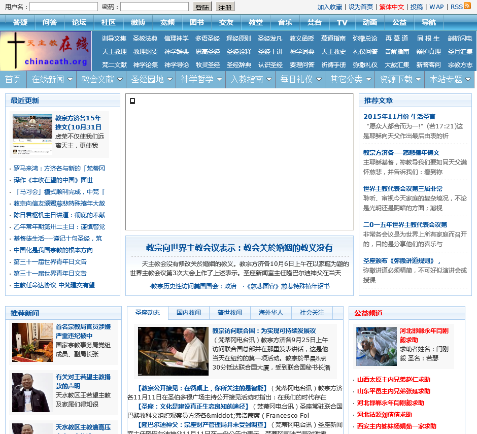This screenshot has width=477, height=434.
Task: Go to 首页 home menu item
Action: [13, 79]
